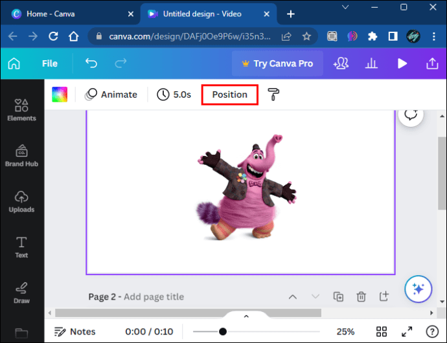Click the zoom slider handle
Image resolution: width=447 pixels, height=343 pixels.
[223, 331]
